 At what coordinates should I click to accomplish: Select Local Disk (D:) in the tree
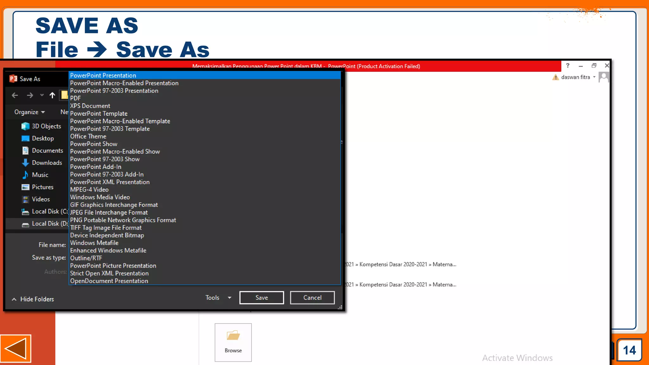(x=49, y=224)
